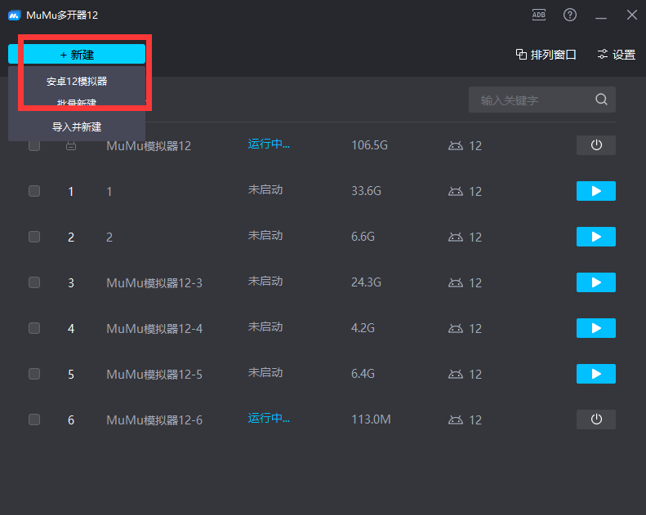The height and width of the screenshot is (515, 646).
Task: Focus the 输入关键字 search field
Action: 531,100
